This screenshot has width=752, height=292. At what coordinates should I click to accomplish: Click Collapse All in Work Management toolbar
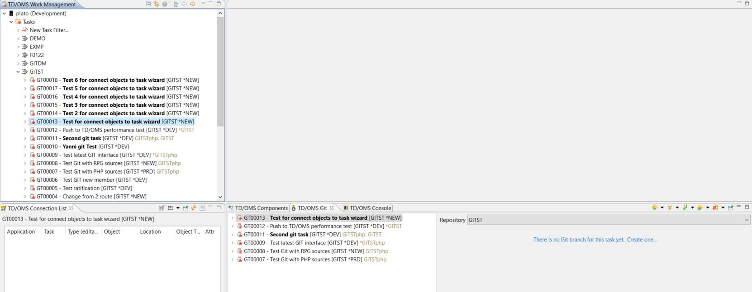click(148, 4)
